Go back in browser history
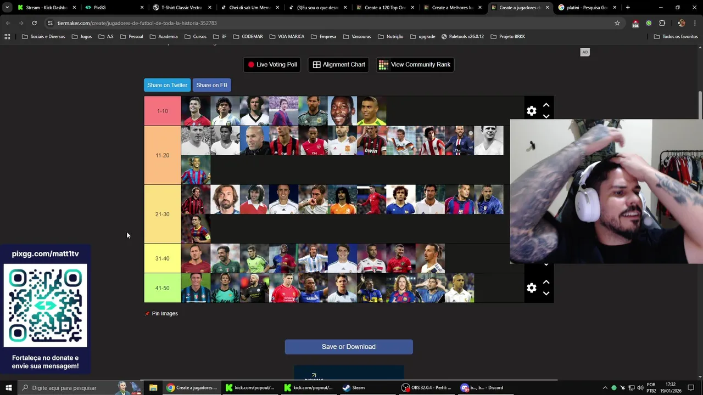The image size is (703, 395). 8,23
